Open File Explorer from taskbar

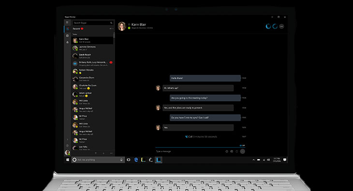click(x=144, y=160)
